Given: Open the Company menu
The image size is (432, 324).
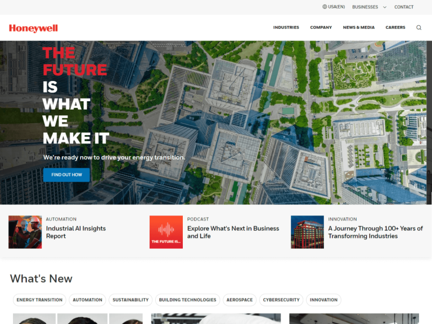Looking at the screenshot, I should (321, 27).
